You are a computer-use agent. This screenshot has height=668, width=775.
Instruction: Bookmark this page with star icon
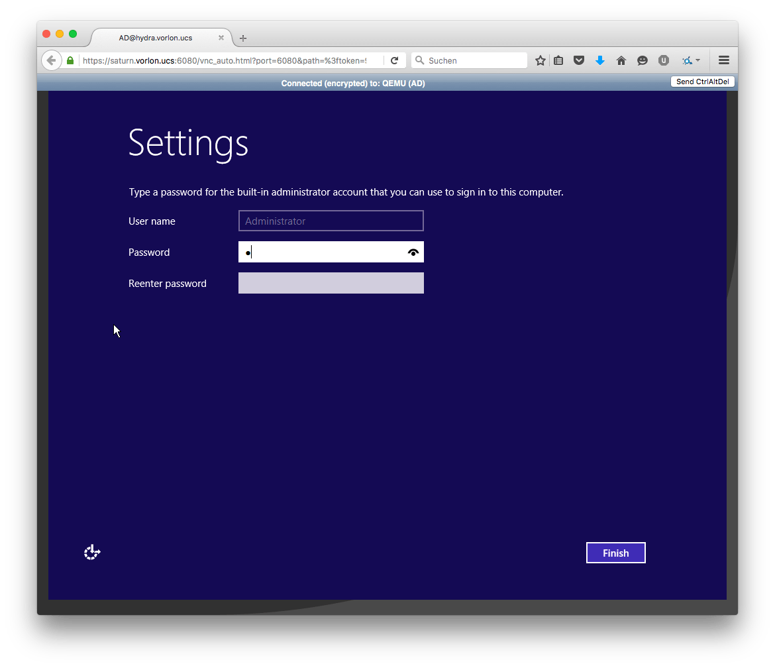(x=541, y=60)
